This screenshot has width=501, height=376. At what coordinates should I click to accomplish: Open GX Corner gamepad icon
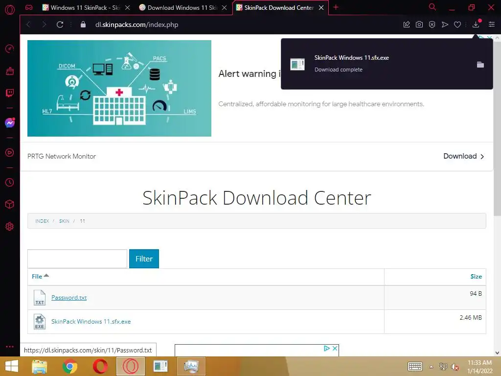click(29, 7)
